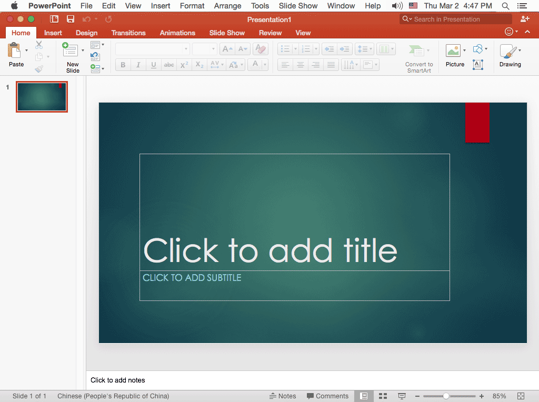Viewport: 539px width, 402px height.
Task: Open the Animations tab
Action: [177, 33]
